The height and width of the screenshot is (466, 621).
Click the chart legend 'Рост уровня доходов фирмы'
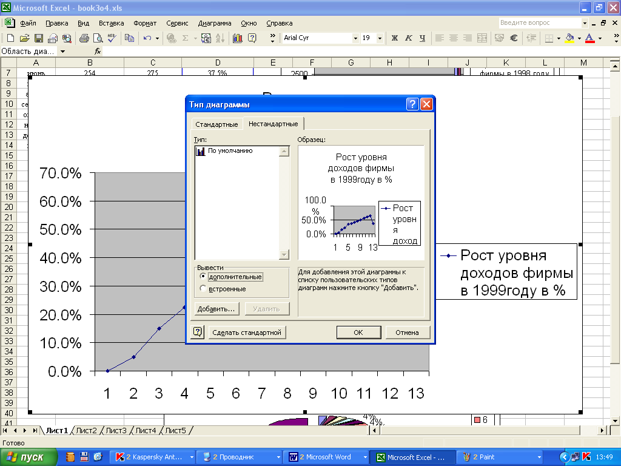point(506,272)
